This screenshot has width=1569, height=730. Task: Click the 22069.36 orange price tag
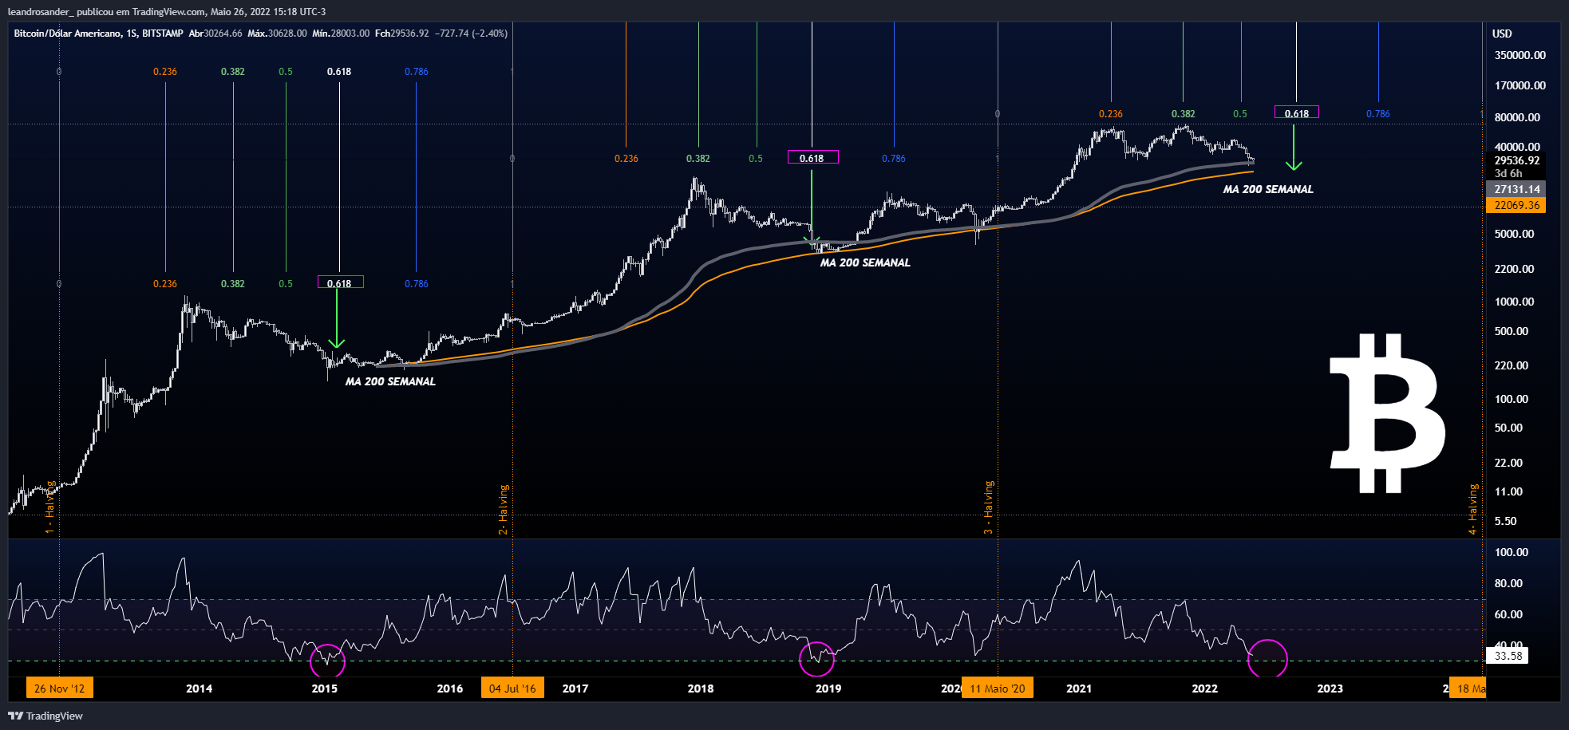pyautogui.click(x=1516, y=205)
